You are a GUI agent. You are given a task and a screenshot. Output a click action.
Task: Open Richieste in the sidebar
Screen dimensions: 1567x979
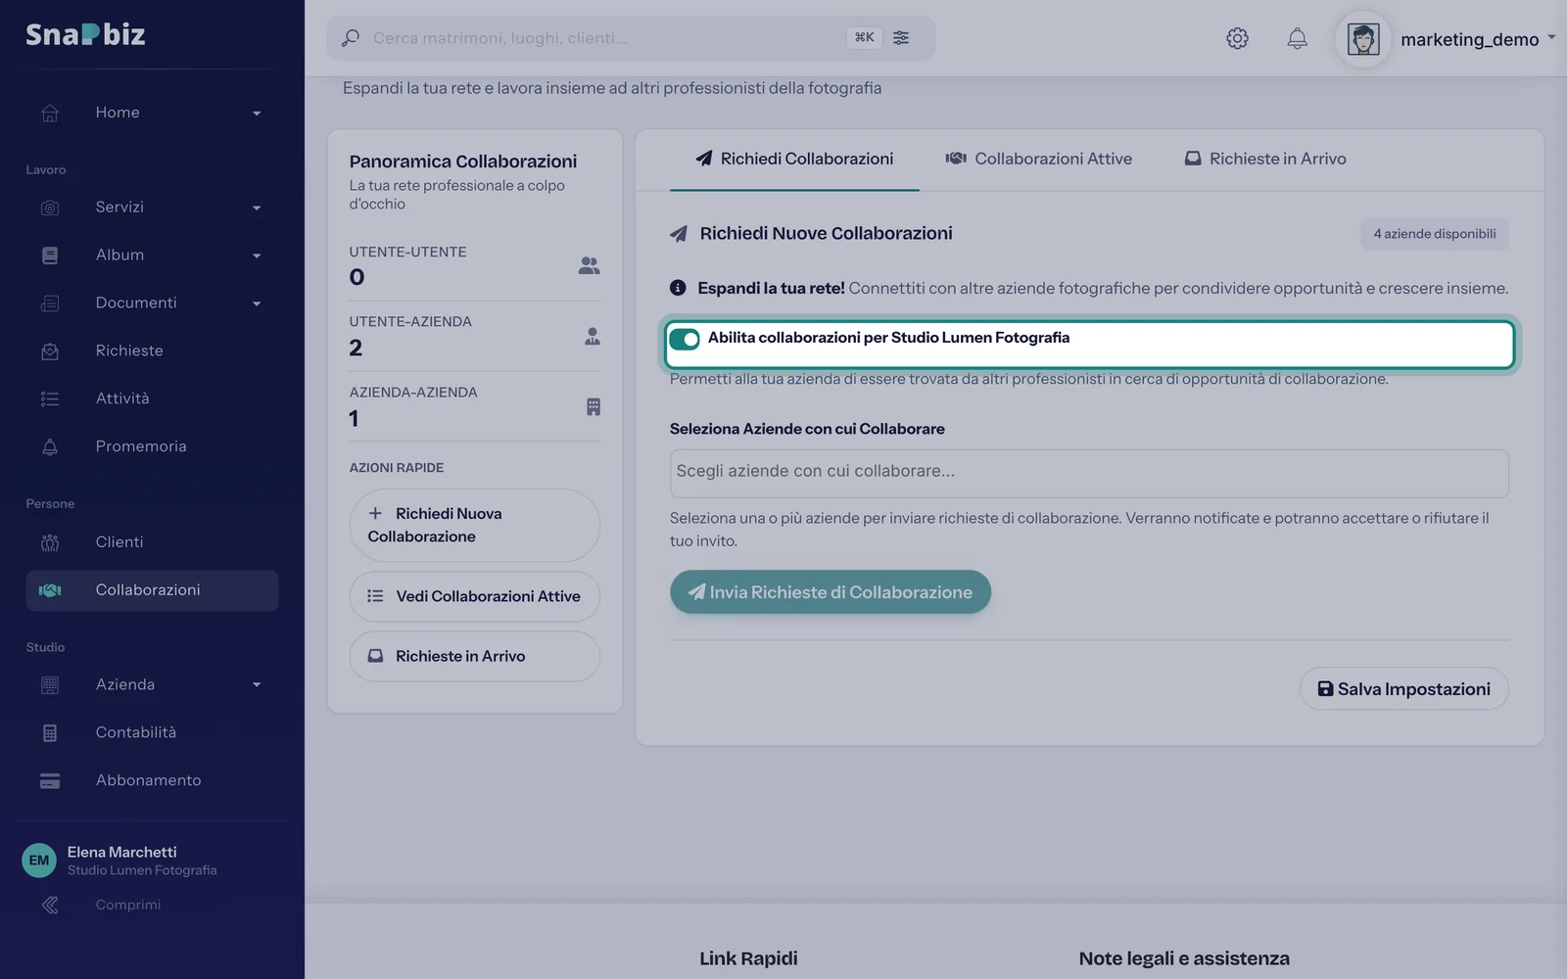(x=152, y=350)
